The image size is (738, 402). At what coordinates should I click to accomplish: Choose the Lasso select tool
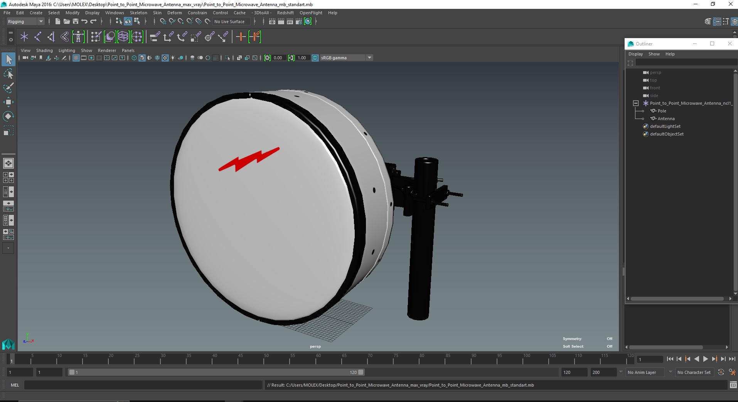(x=8, y=74)
